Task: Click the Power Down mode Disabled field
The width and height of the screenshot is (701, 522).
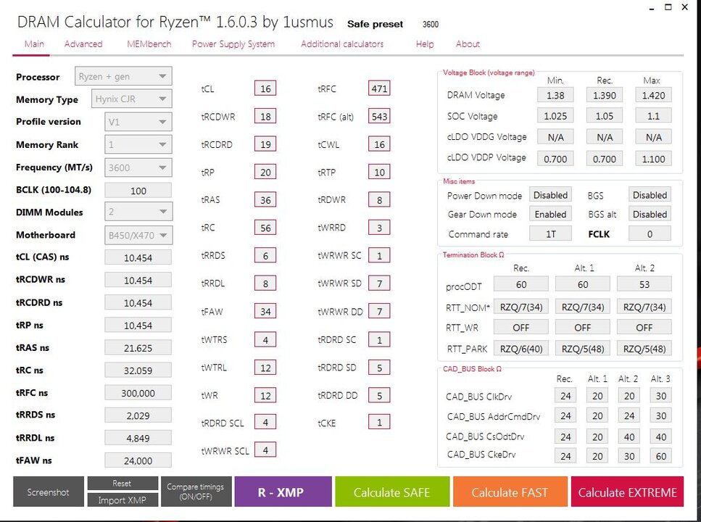Action: [550, 194]
